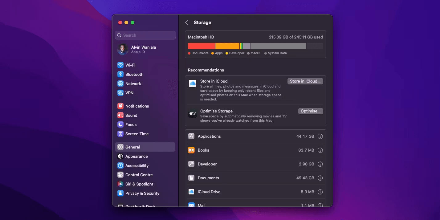Open the Bluetooth settings pane
The image size is (440, 220).
[x=145, y=74]
